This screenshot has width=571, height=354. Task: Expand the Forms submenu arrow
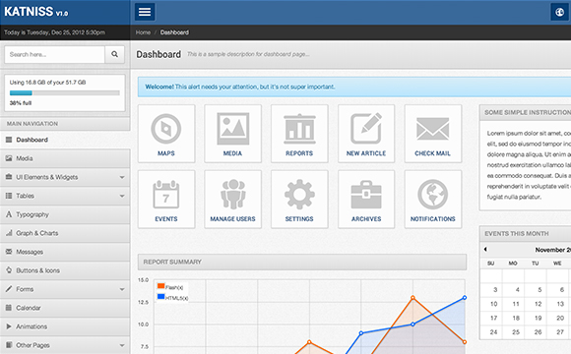[122, 289]
